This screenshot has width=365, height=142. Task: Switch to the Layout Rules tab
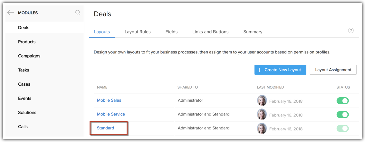(x=138, y=32)
